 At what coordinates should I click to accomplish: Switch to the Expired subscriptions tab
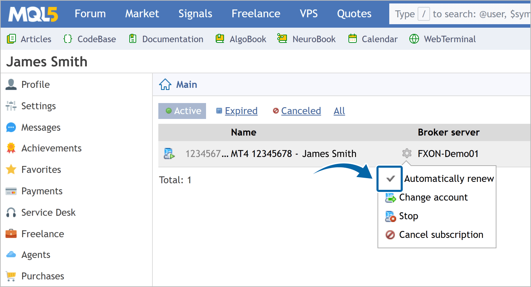tap(241, 111)
